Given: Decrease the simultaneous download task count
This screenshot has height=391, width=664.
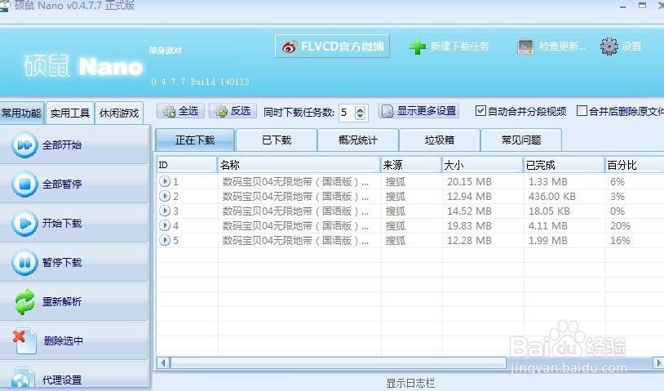Looking at the screenshot, I should point(360,116).
